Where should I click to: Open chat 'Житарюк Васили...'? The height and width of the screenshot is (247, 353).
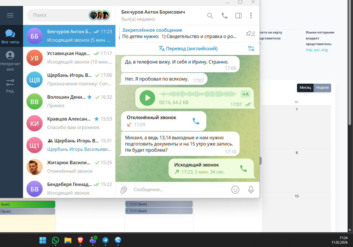click(69, 167)
